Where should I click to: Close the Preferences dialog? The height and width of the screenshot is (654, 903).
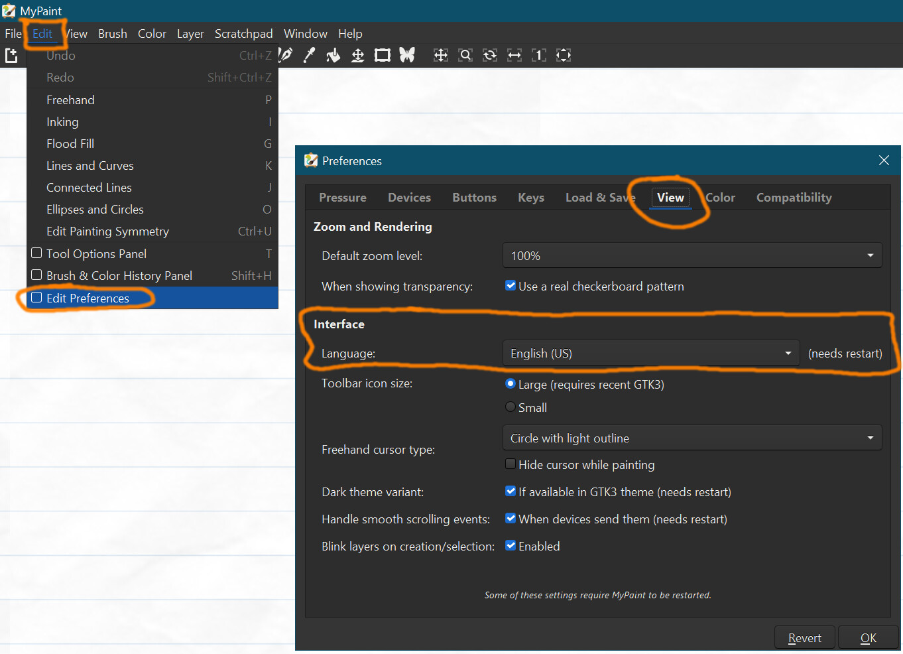[x=884, y=161]
